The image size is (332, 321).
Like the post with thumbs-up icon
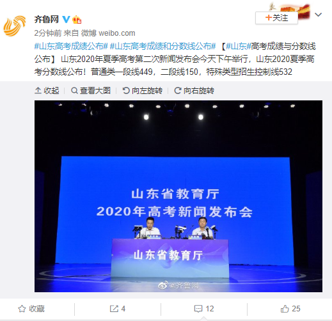click(x=290, y=309)
